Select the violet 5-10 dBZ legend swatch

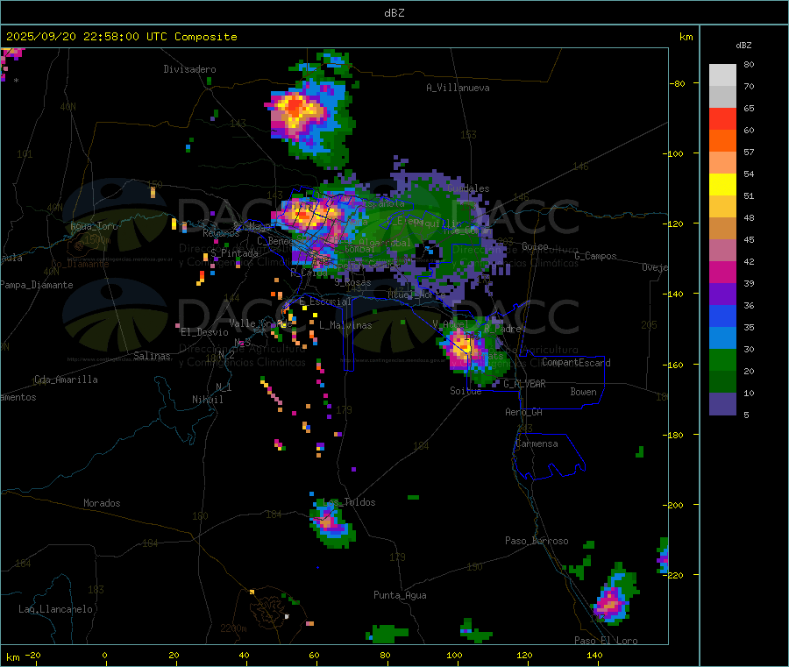(x=722, y=404)
